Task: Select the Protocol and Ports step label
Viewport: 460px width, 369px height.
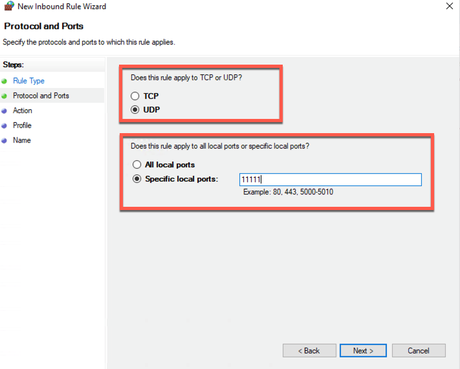Action: [41, 96]
